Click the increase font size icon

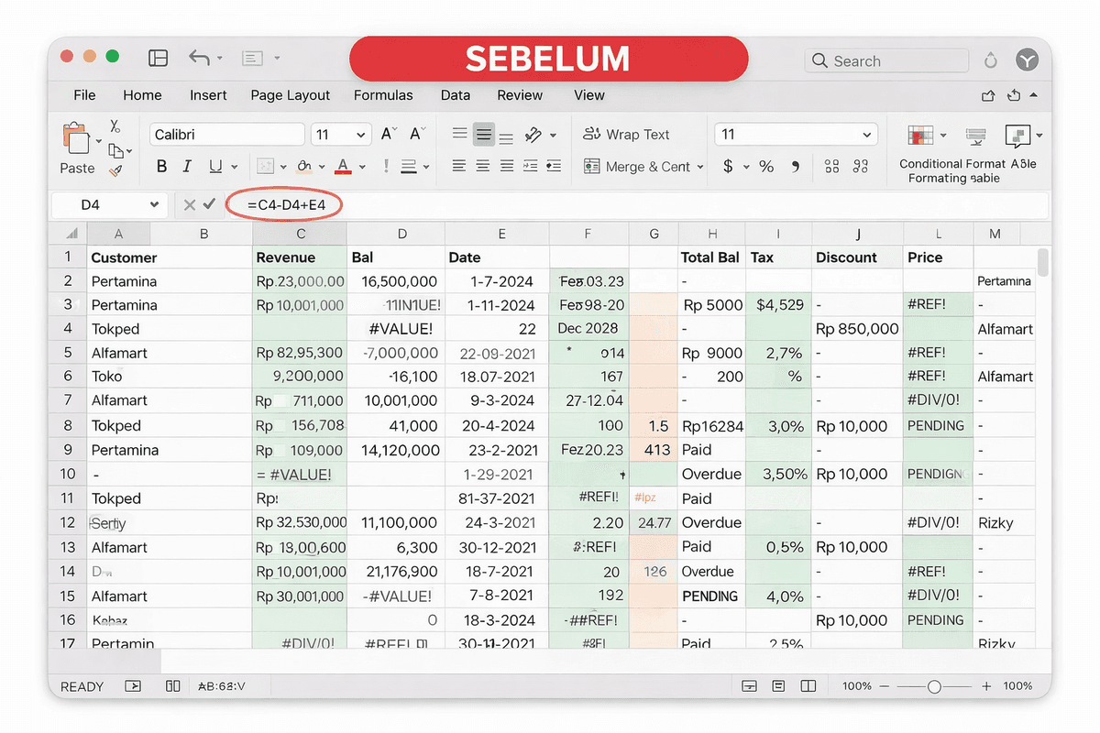386,133
